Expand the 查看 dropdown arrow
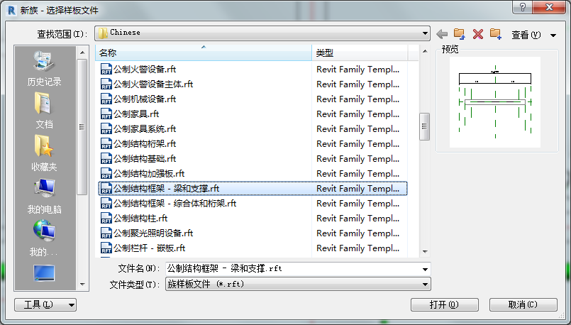Screen dimensions: 571x325 coord(553,35)
